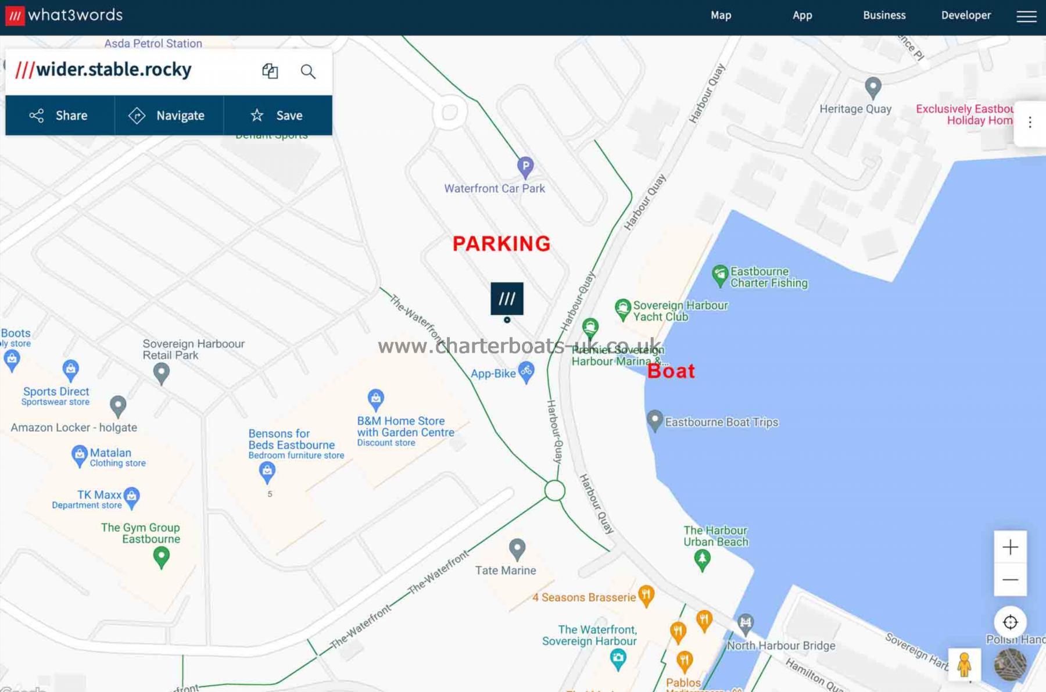The height and width of the screenshot is (692, 1046).
Task: Select Waterfront Car Park pin
Action: (525, 167)
